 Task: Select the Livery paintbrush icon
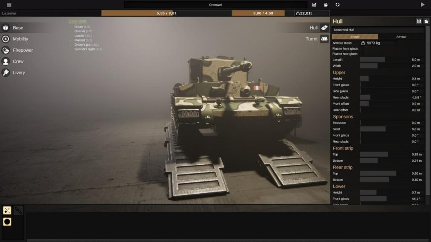pyautogui.click(x=5, y=72)
